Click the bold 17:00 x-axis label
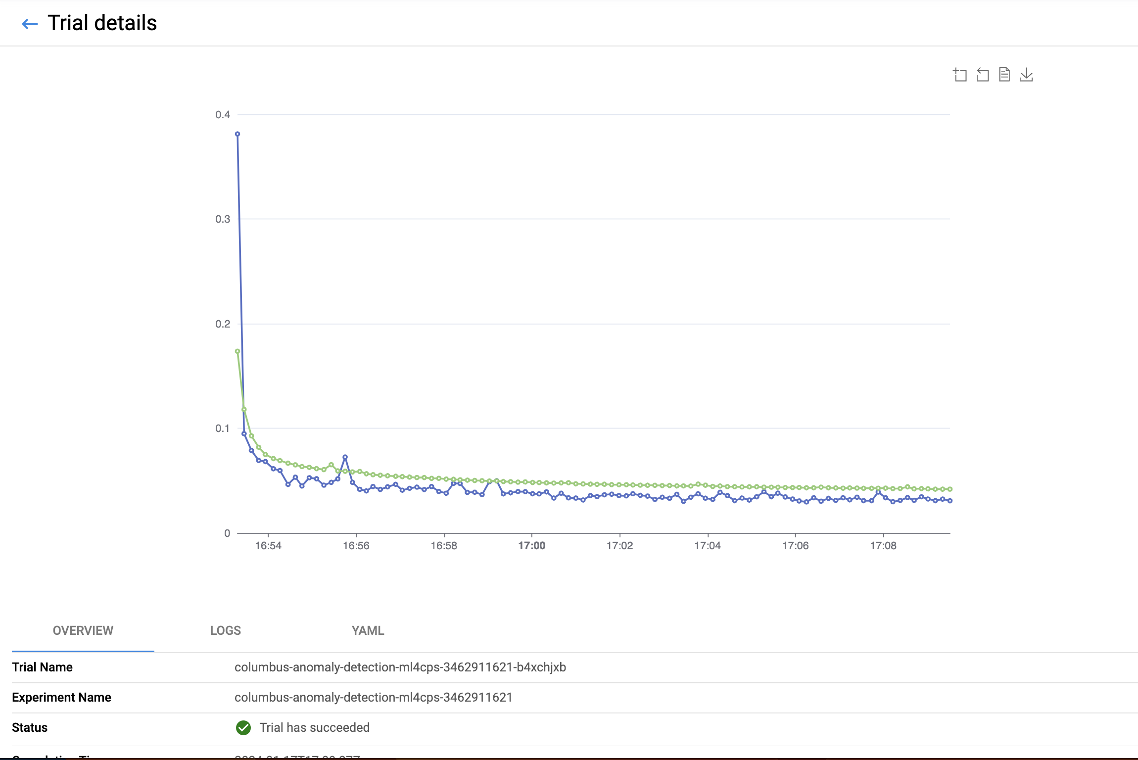 531,546
